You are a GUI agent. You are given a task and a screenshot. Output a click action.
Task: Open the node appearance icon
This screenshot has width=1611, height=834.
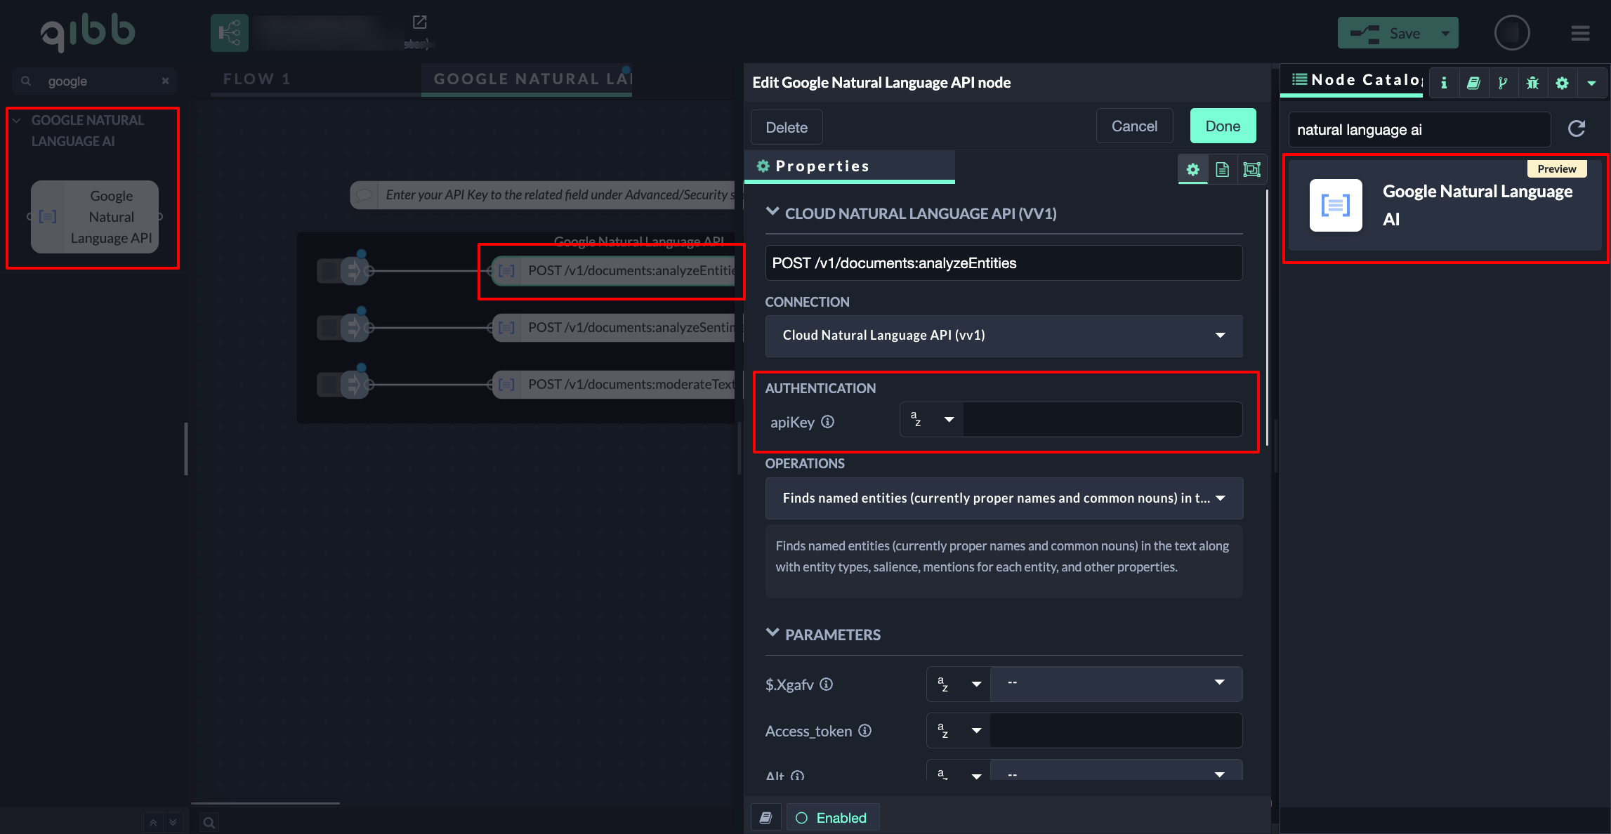point(1251,169)
